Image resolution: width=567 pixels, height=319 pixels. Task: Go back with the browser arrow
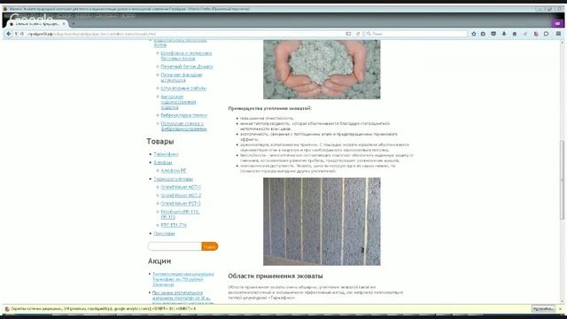tap(9, 34)
